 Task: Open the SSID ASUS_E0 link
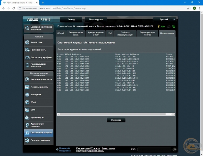coord(149,26)
